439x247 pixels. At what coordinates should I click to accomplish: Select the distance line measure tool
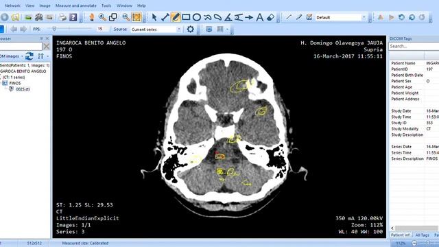tap(165, 17)
